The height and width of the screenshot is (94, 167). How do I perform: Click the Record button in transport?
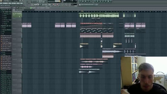[x=40, y=5]
